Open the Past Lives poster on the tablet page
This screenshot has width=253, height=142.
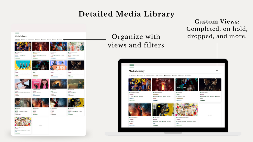click(x=23, y=103)
